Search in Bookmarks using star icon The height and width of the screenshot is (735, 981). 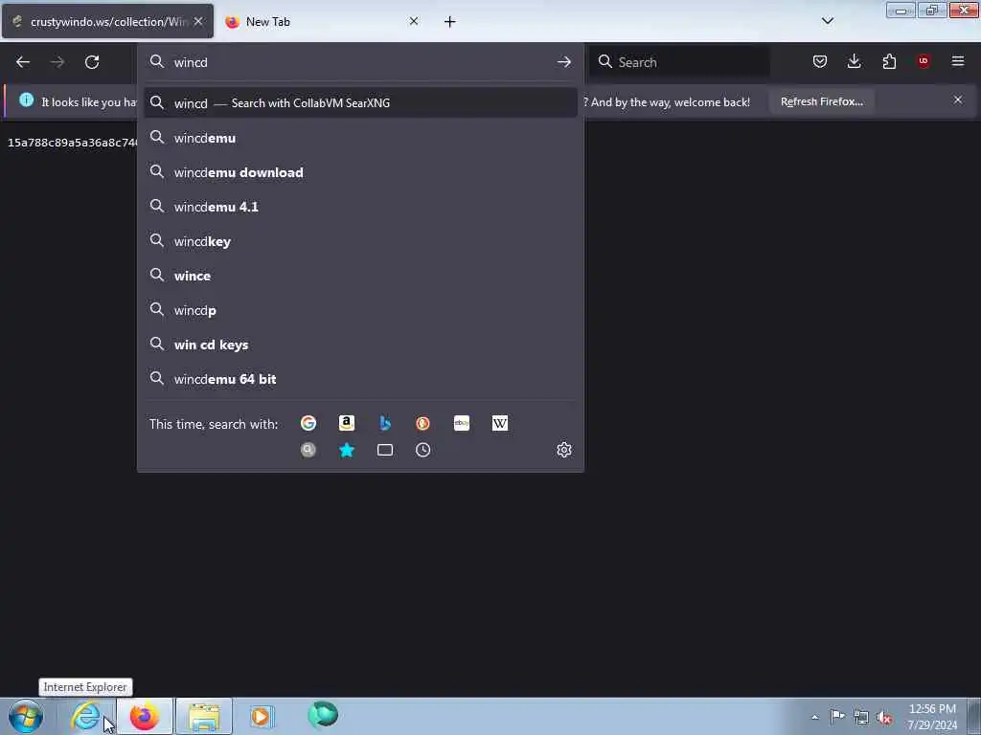pyautogui.click(x=347, y=450)
